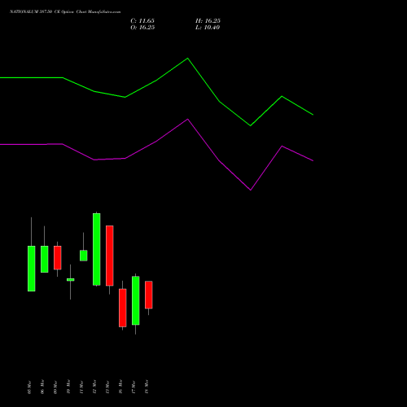
Task: Select the red candle above 09 Mar
Action: (58, 258)
